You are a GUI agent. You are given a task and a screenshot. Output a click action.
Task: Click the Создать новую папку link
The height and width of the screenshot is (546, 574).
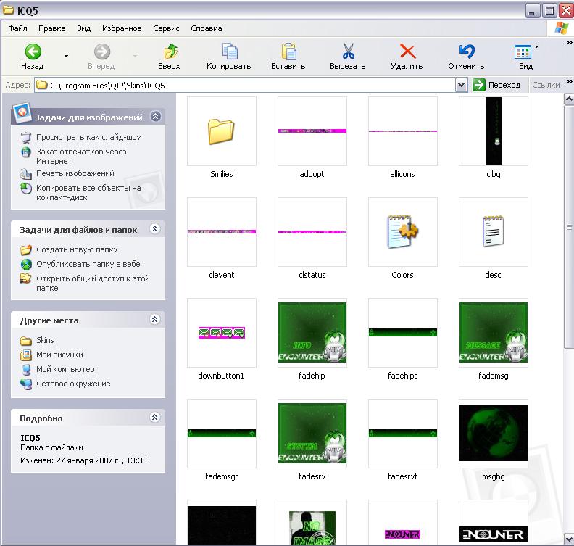point(77,249)
